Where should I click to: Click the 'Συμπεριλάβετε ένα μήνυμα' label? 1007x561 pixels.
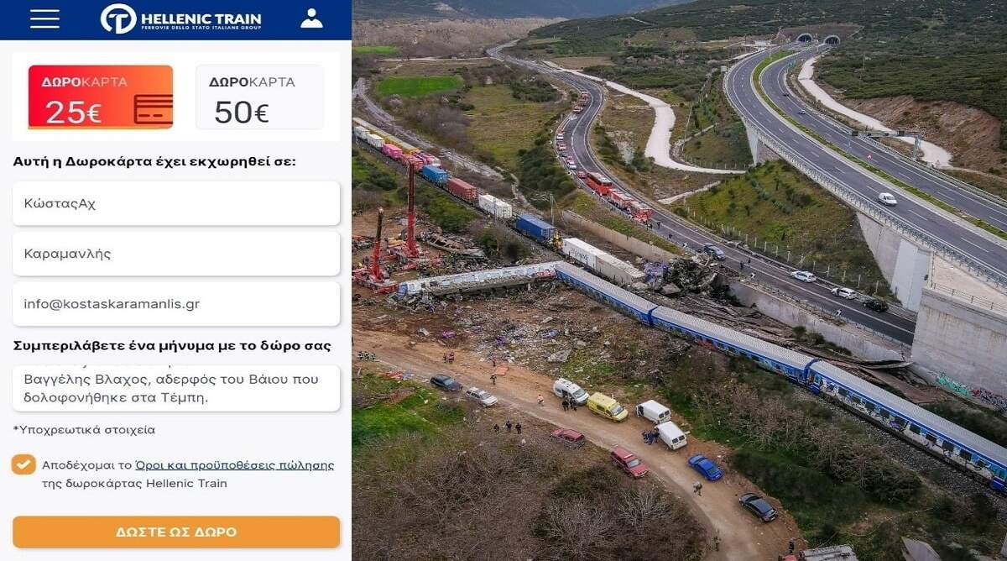coord(172,346)
